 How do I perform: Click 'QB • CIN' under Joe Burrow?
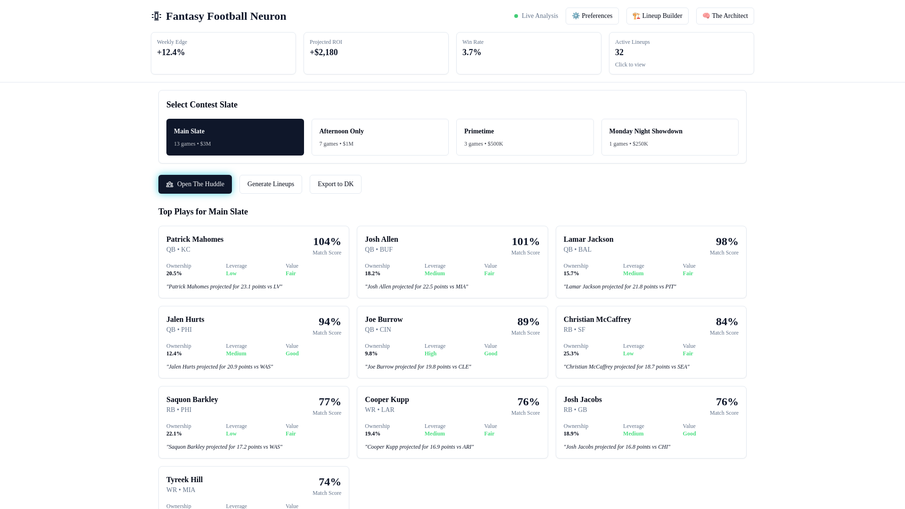(x=378, y=330)
